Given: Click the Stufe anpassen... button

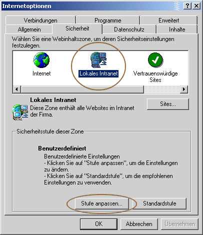Looking at the screenshot, I should click(x=101, y=203).
